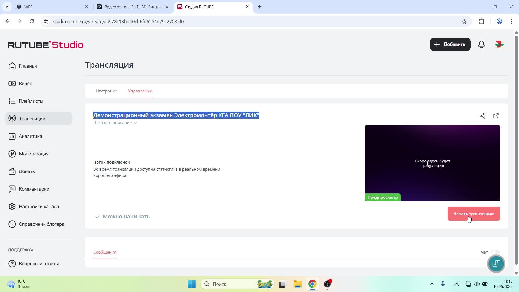Open the Главная sidebar item
The height and width of the screenshot is (292, 519).
coord(39,66)
